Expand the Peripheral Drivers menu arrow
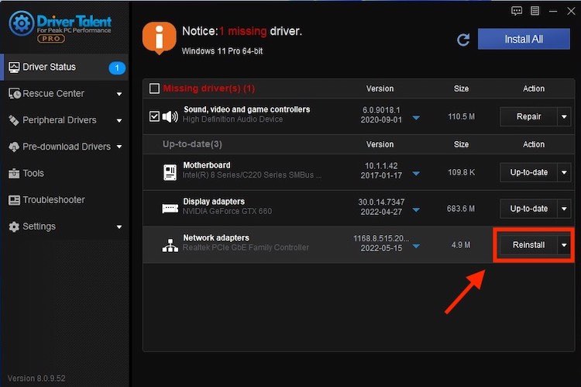 (x=119, y=120)
